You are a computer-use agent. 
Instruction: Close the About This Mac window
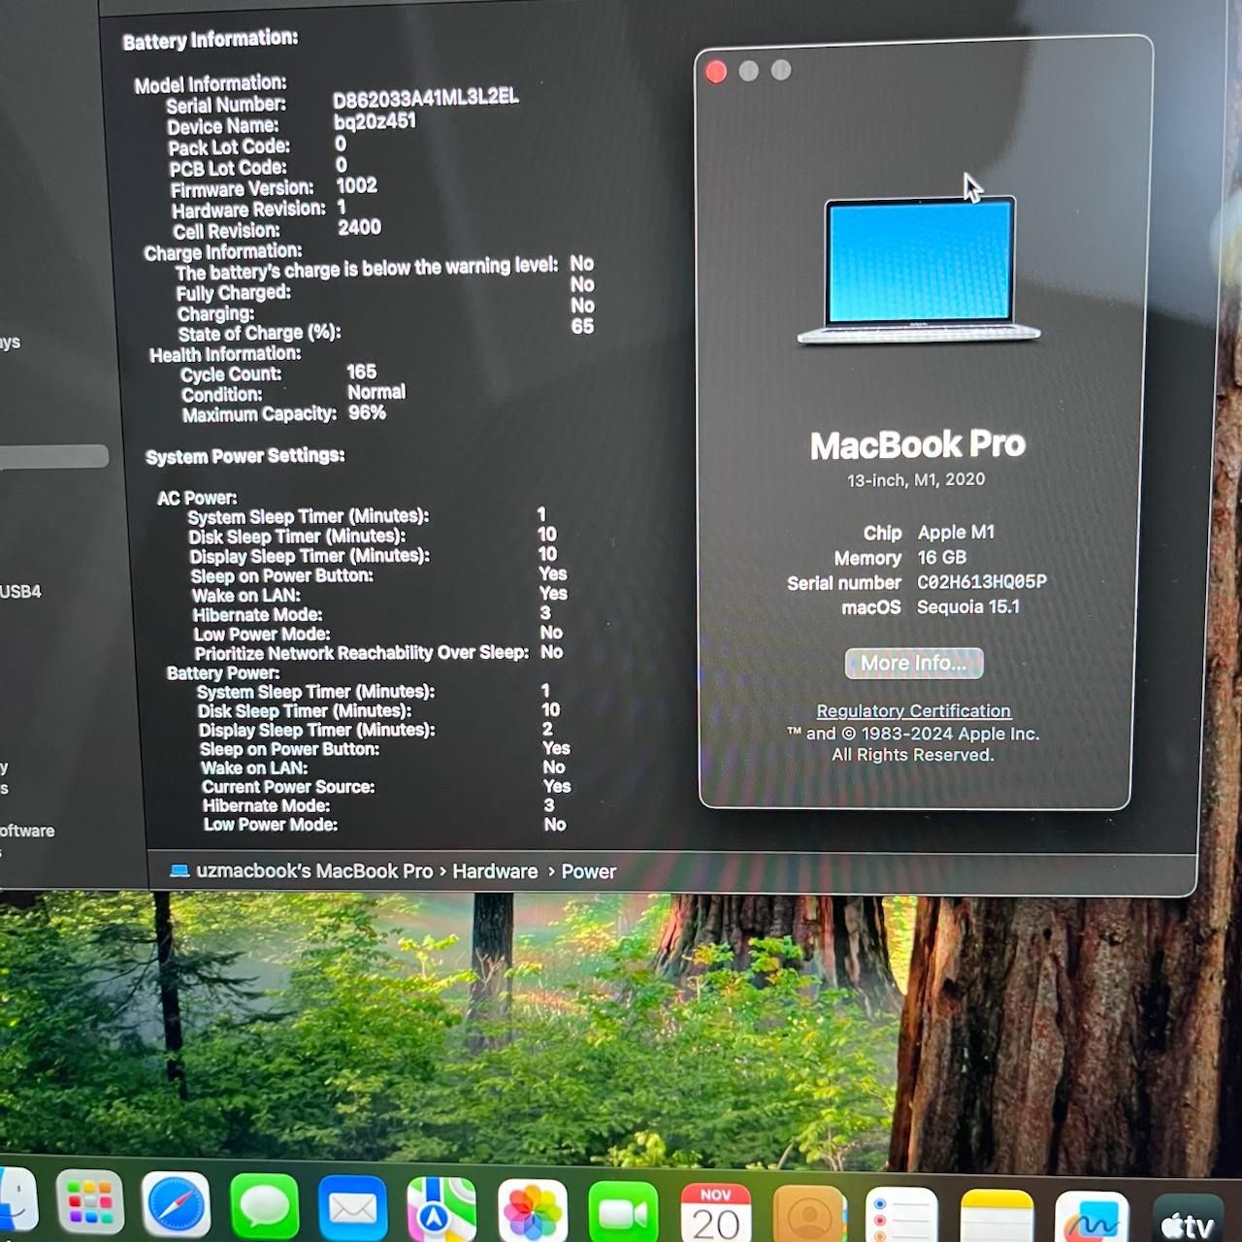[716, 72]
